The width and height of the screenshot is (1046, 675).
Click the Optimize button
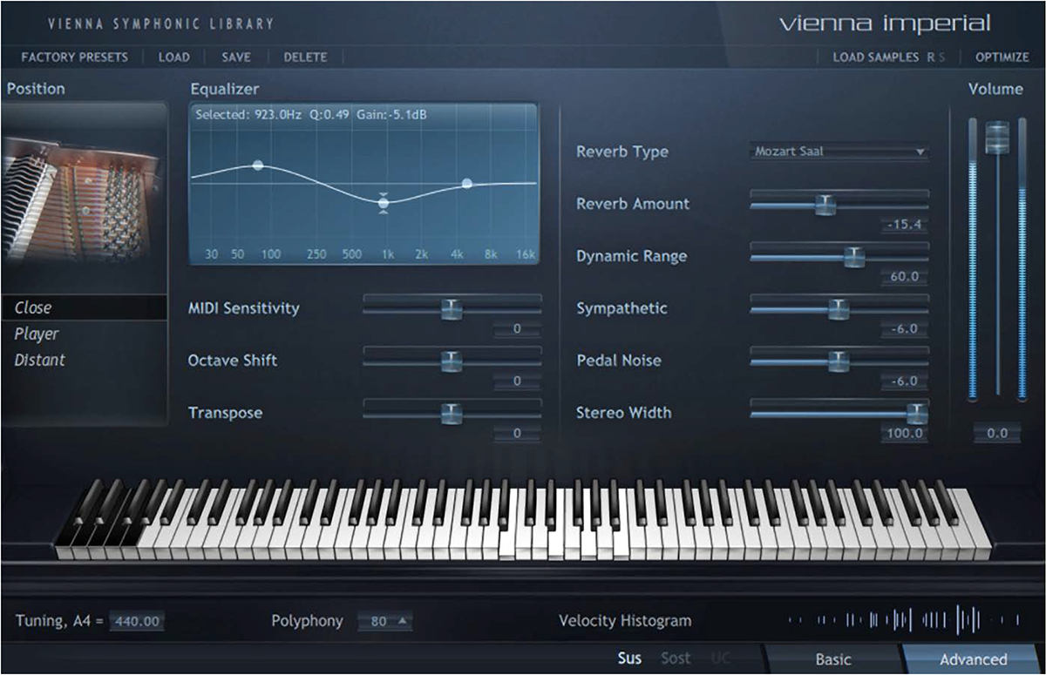(1002, 57)
